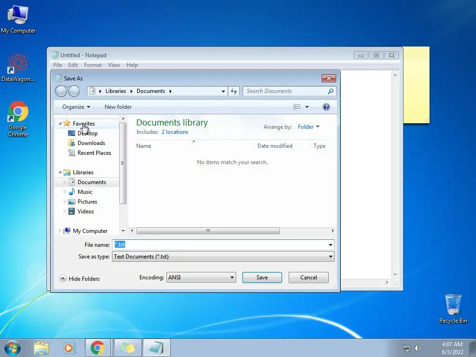The width and height of the screenshot is (476, 357).
Task: Select Desktop under Favorites
Action: [87, 133]
